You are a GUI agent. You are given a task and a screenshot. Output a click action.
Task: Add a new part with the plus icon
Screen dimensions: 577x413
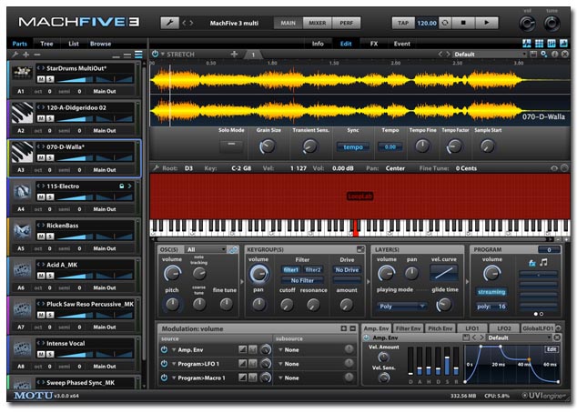click(x=26, y=55)
